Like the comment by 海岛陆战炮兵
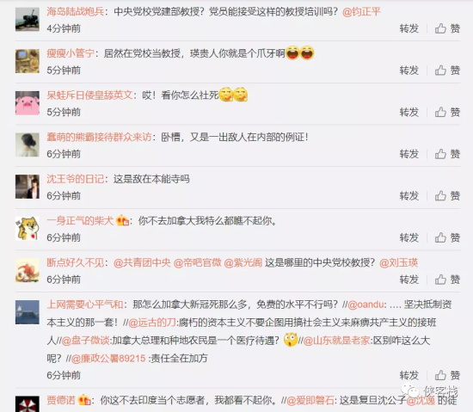Screen dimensions: 473x412 point(447,28)
